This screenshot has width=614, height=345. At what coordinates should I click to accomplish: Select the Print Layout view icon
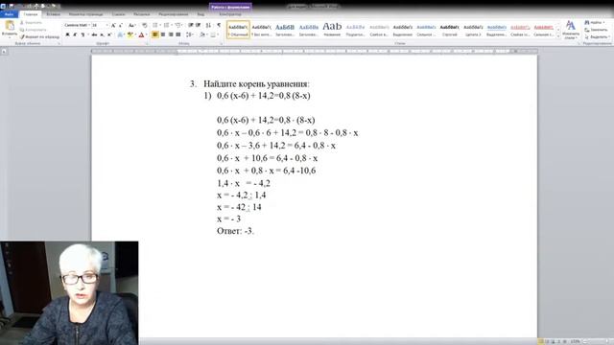pyautogui.click(x=541, y=341)
